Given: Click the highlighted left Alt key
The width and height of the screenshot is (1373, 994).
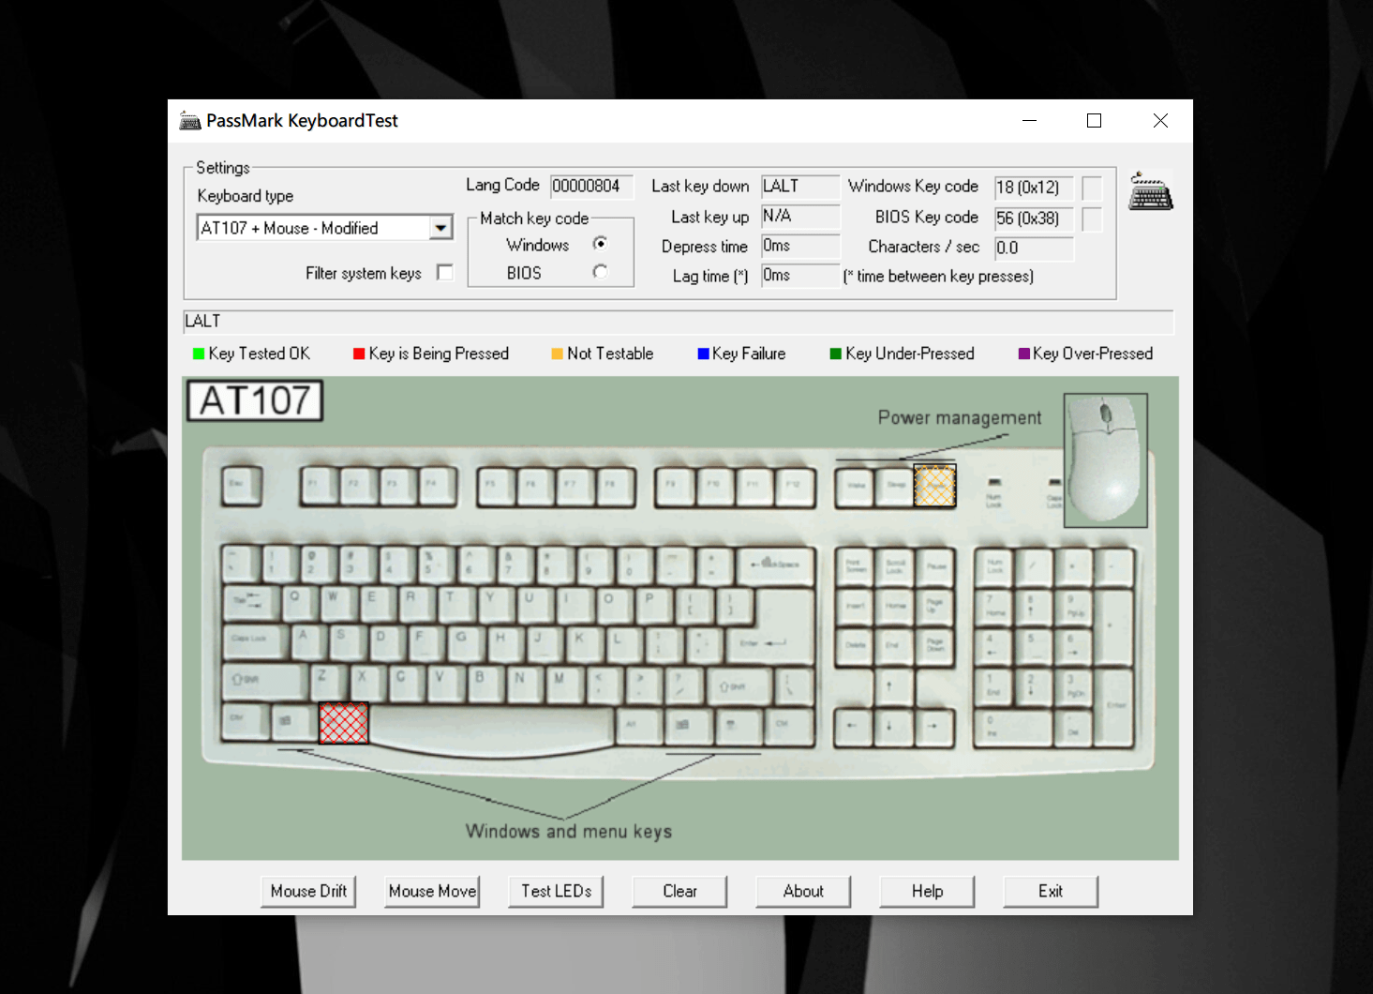Looking at the screenshot, I should (x=344, y=723).
